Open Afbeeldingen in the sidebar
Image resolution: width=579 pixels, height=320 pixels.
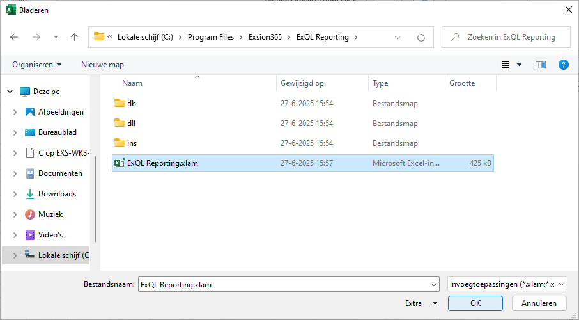pyautogui.click(x=61, y=112)
